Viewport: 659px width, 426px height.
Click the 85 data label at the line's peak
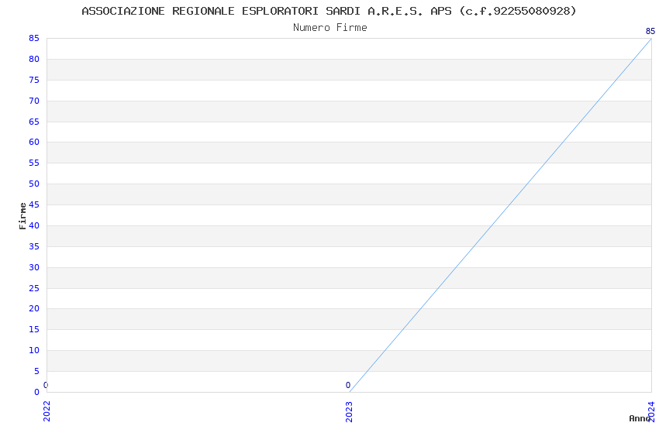(x=650, y=31)
